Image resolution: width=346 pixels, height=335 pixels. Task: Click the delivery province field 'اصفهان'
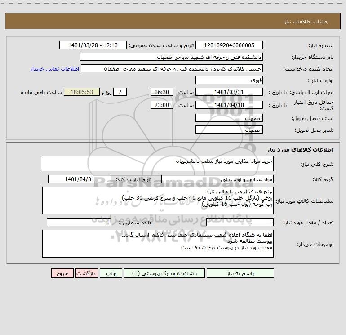[229, 118]
